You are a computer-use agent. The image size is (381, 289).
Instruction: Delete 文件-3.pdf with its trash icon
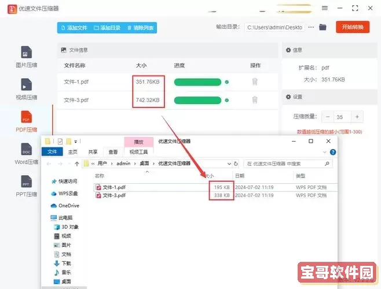255,100
